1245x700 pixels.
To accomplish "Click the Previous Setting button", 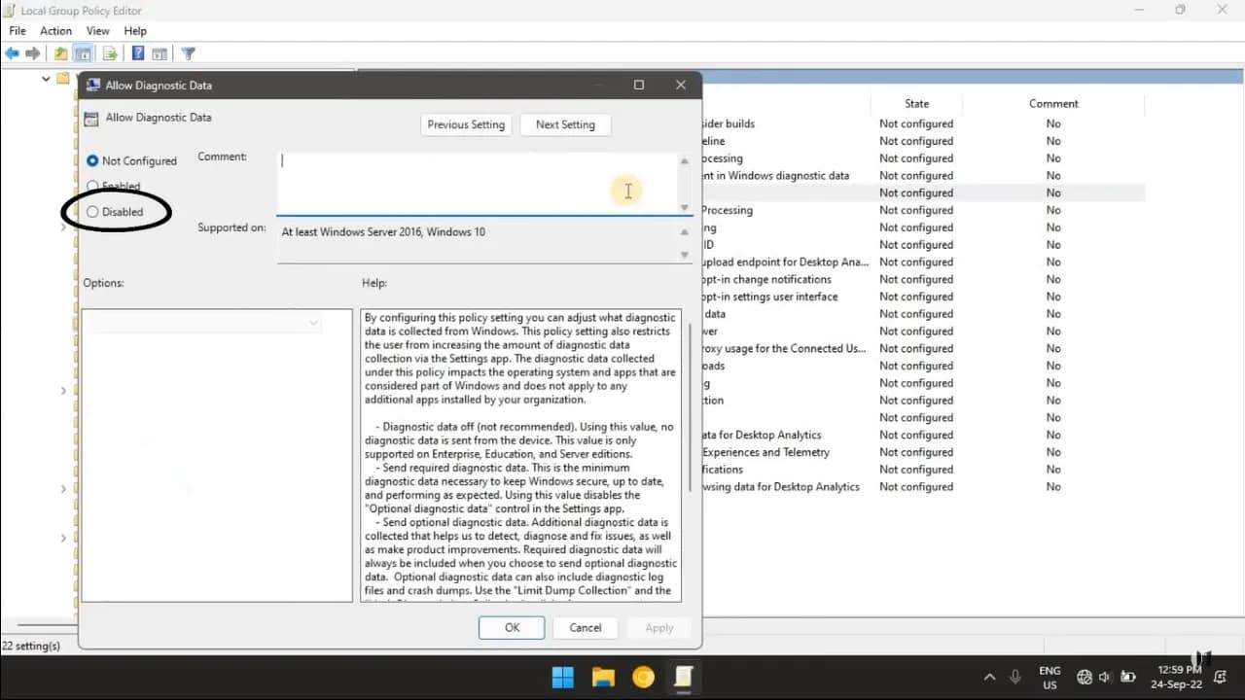I will pyautogui.click(x=465, y=124).
